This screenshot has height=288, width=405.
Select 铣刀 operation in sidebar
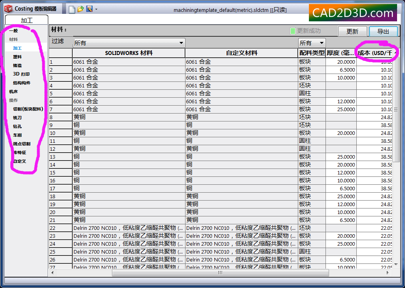click(17, 118)
